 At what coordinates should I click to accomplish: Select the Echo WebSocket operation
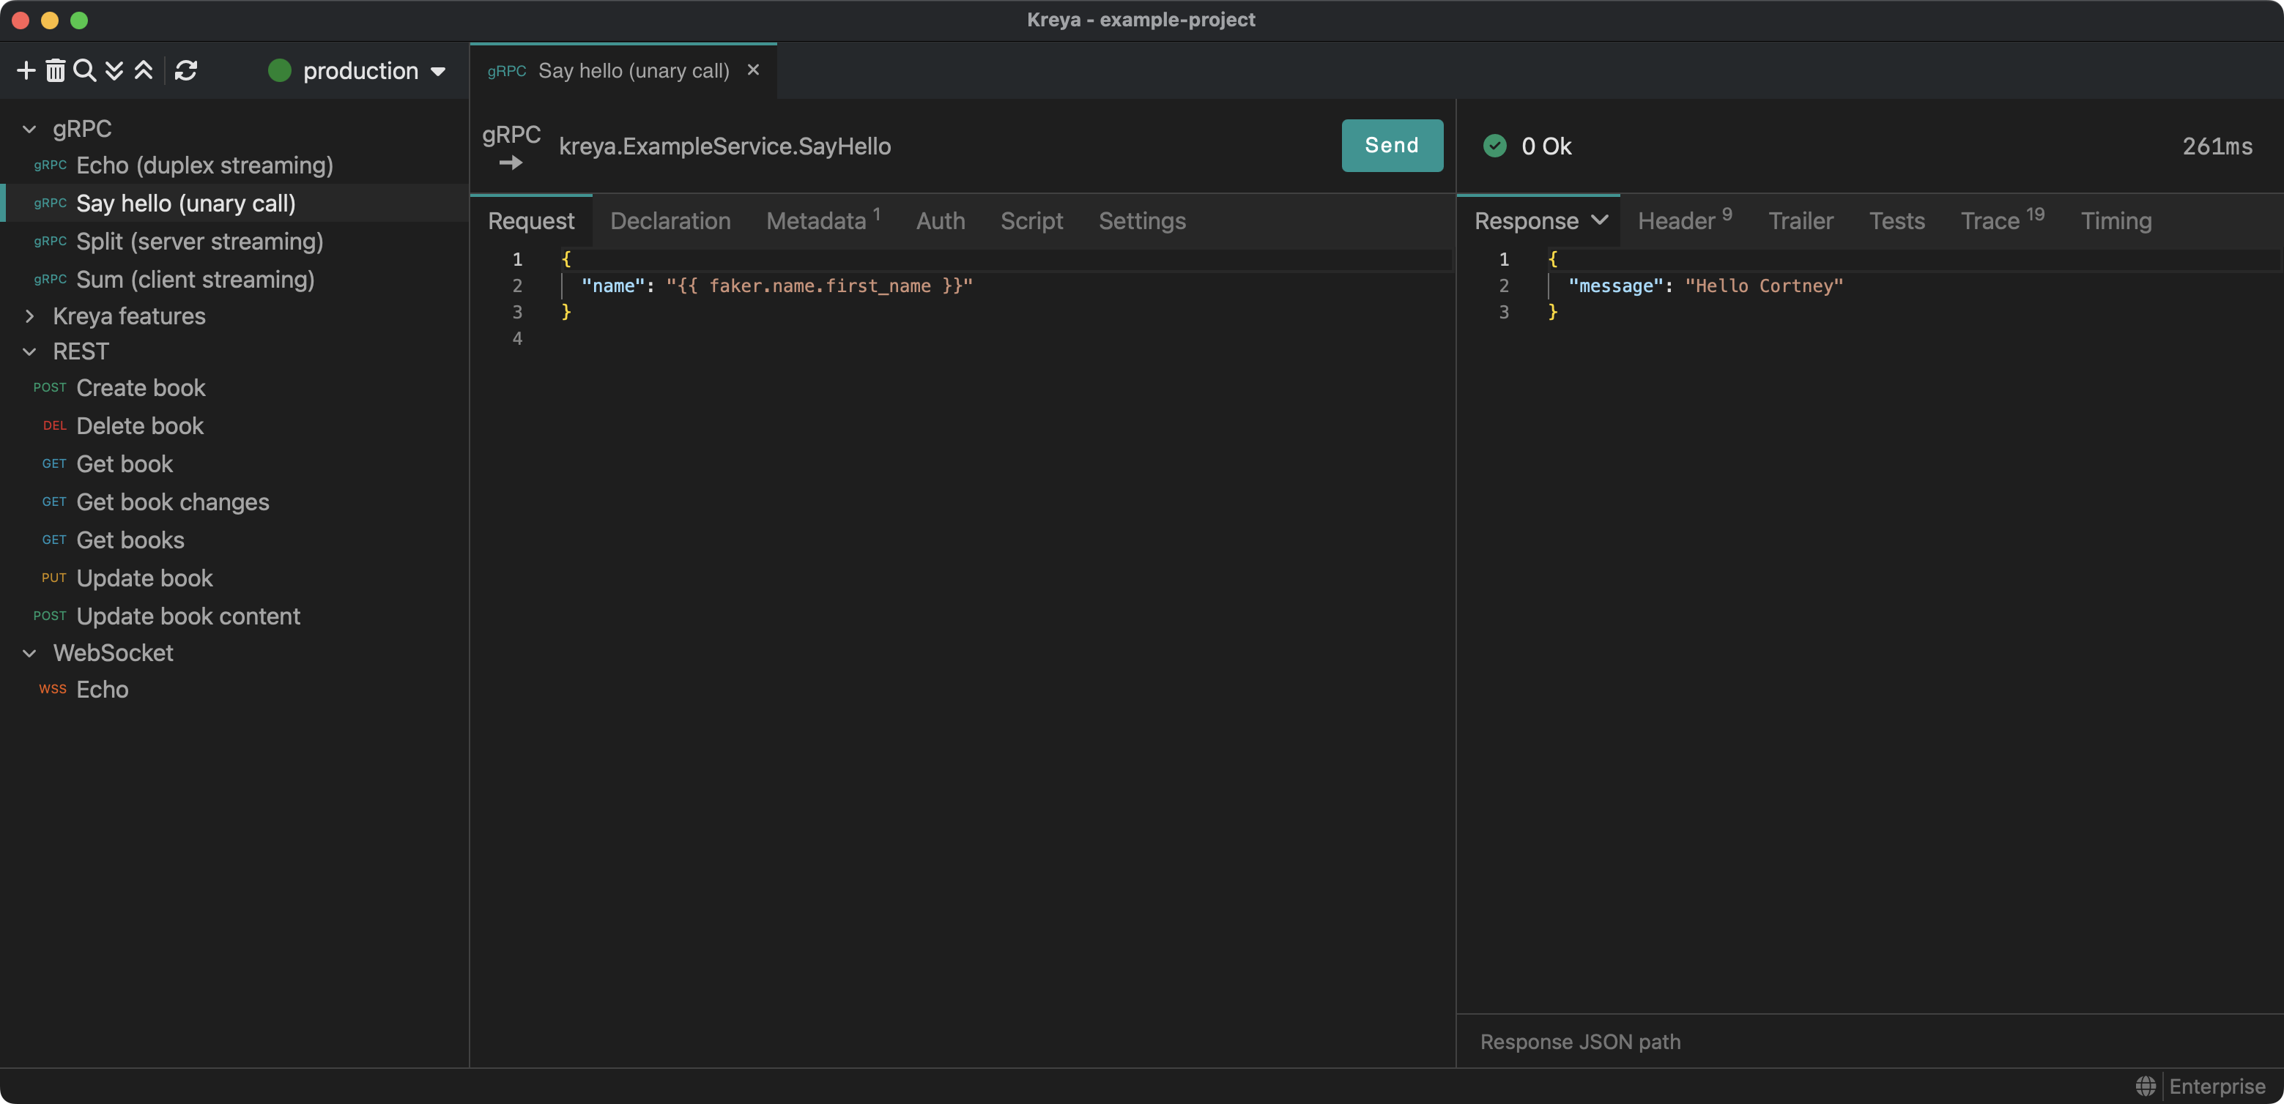coord(102,690)
